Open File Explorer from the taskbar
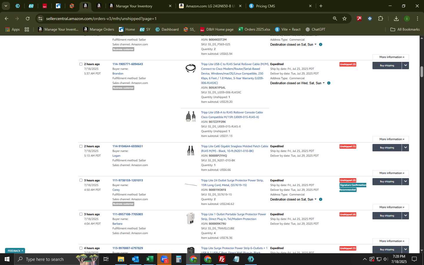Viewport: 424px width, 265px height. (121, 259)
